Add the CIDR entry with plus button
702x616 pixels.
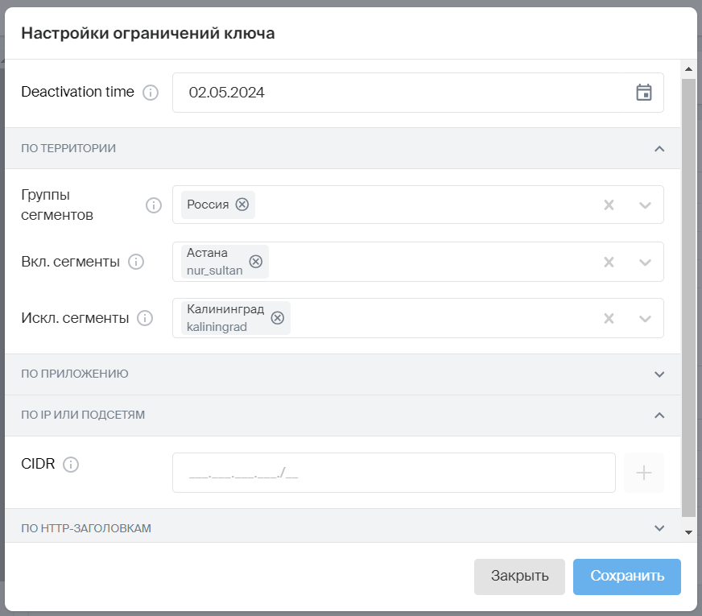point(644,473)
